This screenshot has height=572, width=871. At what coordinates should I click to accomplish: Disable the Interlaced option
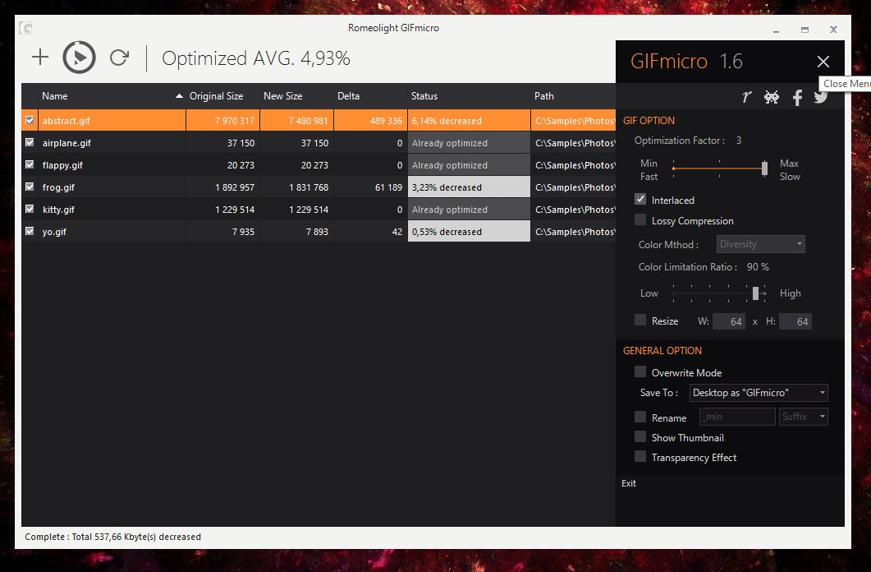pos(640,199)
